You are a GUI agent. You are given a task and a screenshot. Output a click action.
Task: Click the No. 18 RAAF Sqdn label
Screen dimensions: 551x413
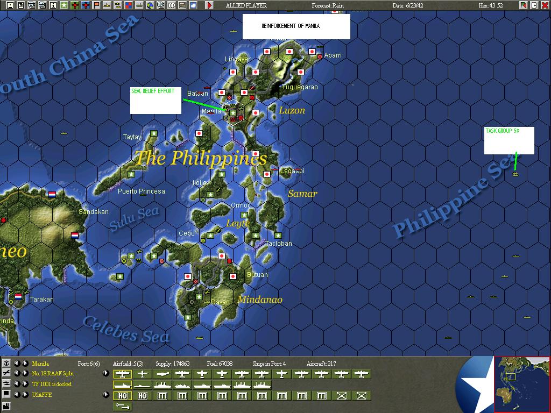point(53,373)
